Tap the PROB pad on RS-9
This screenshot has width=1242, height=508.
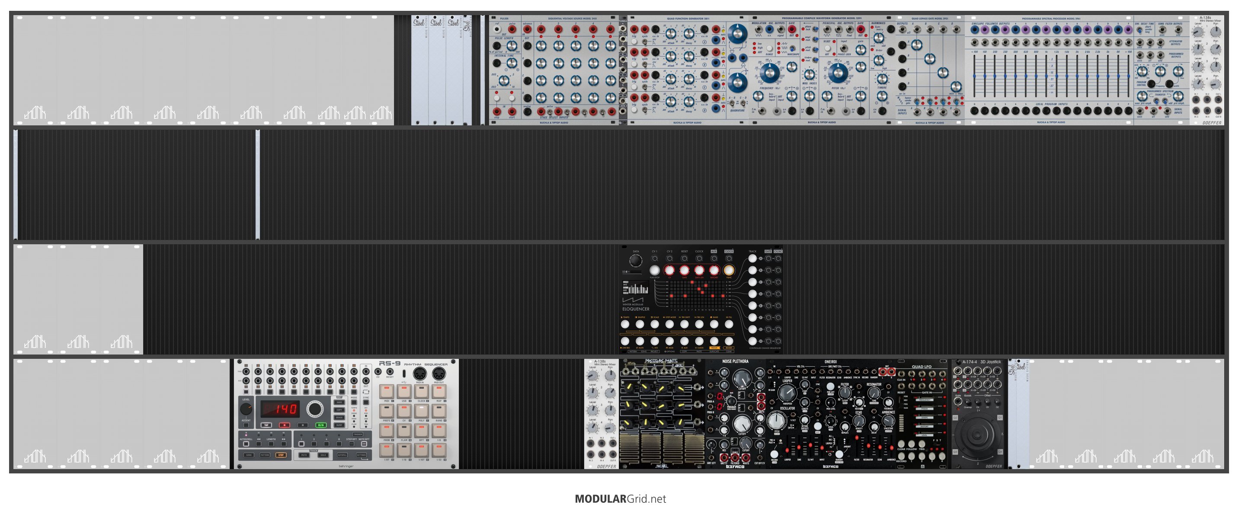click(386, 431)
